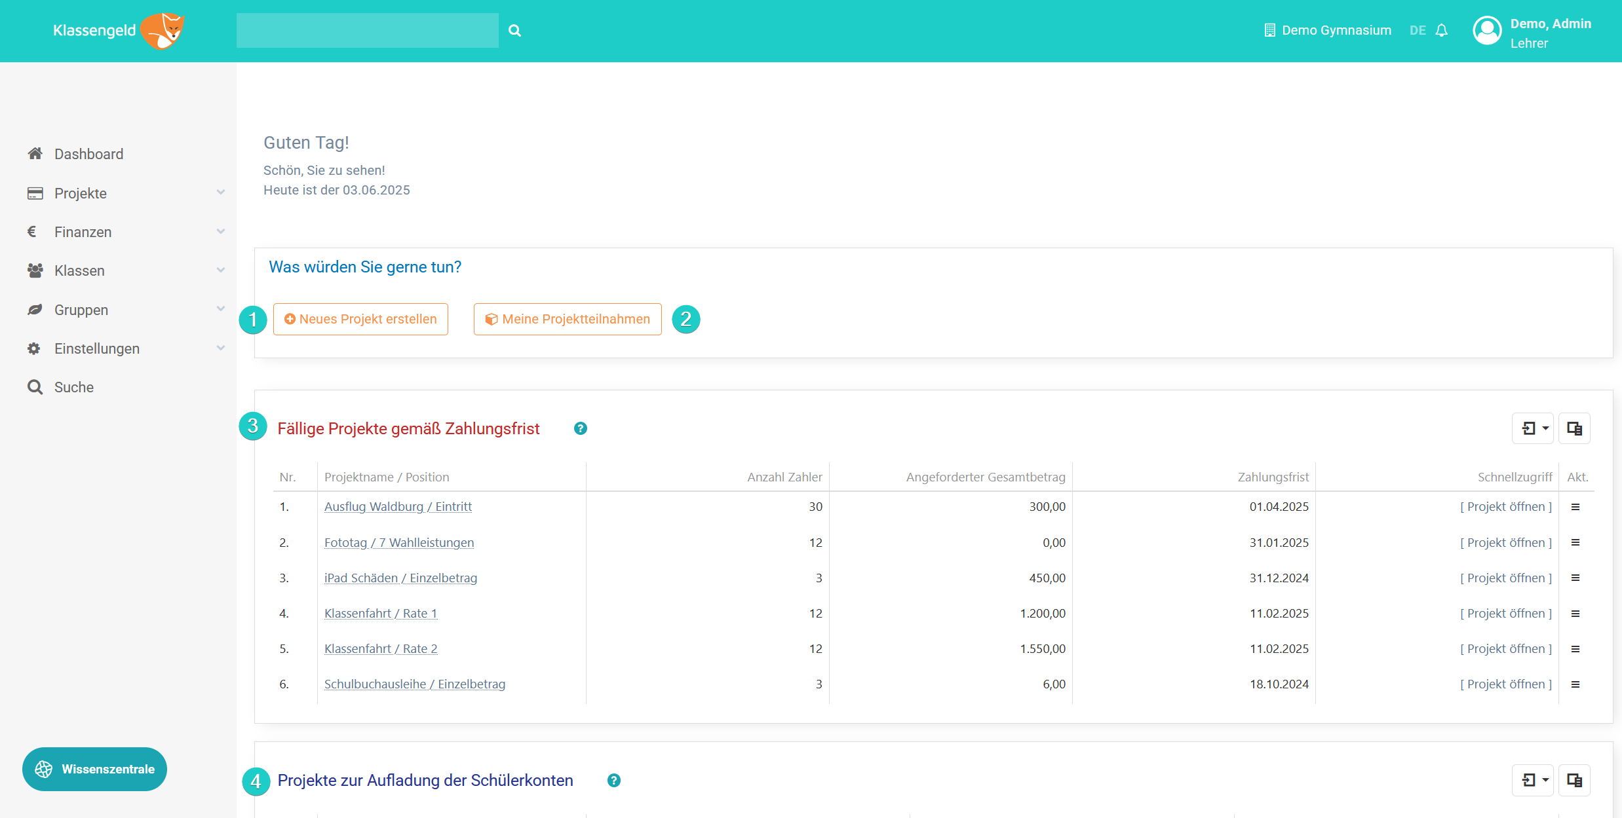The height and width of the screenshot is (818, 1622).
Task: Click table view icon in Aufladung section
Action: pyautogui.click(x=1574, y=780)
